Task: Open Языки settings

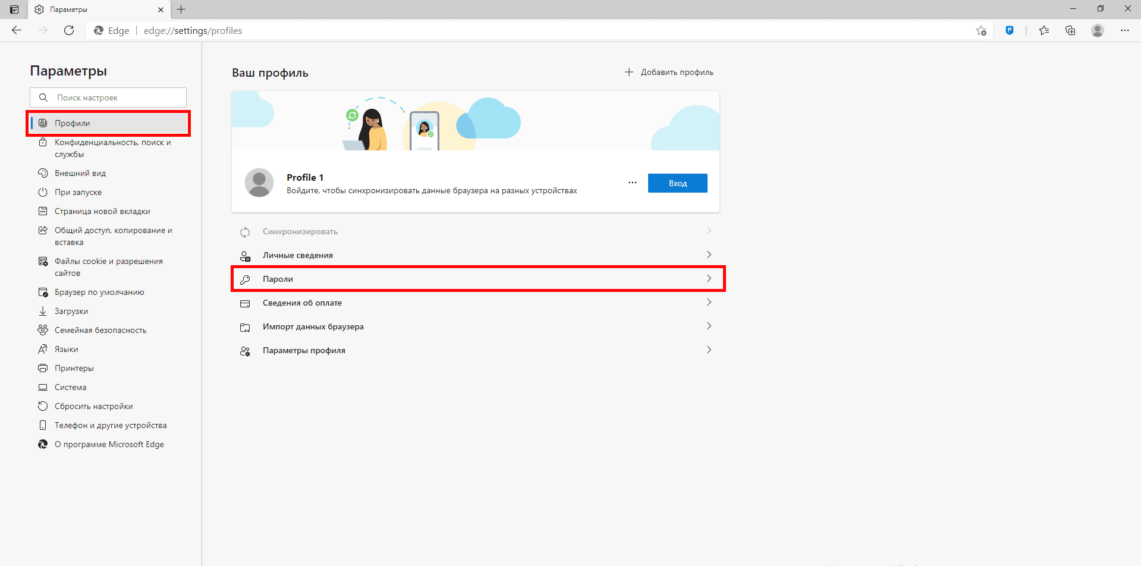Action: point(65,348)
